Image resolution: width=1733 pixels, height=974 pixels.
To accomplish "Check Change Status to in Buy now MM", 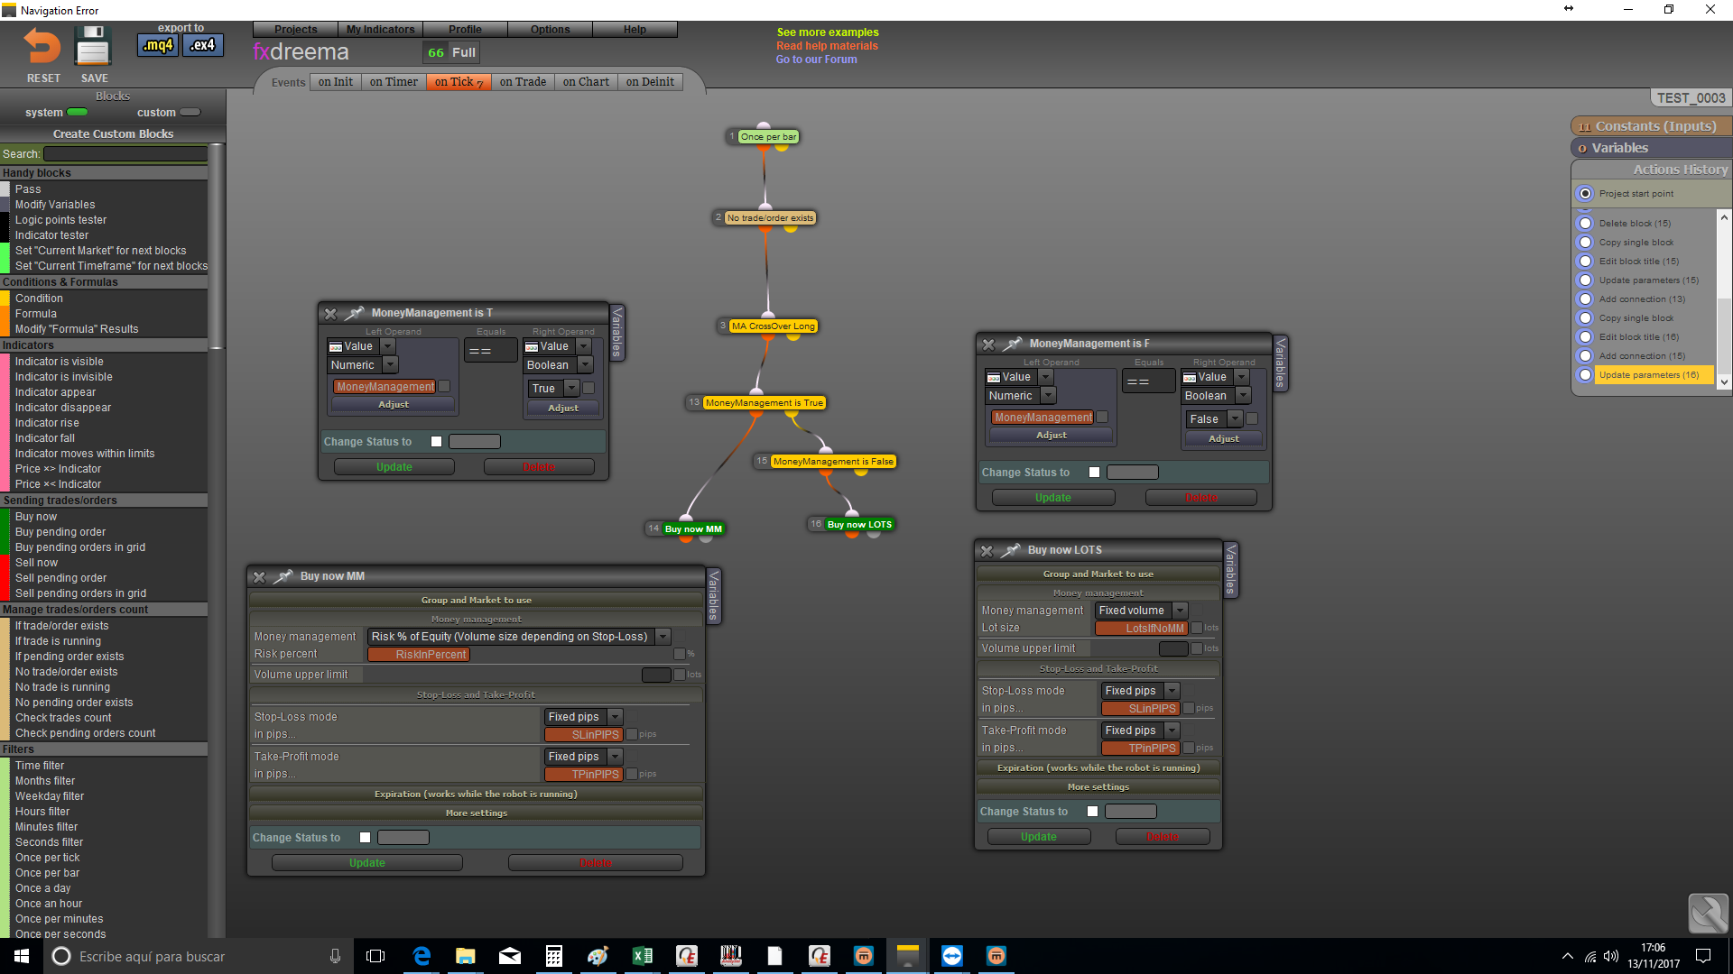I will point(366,838).
